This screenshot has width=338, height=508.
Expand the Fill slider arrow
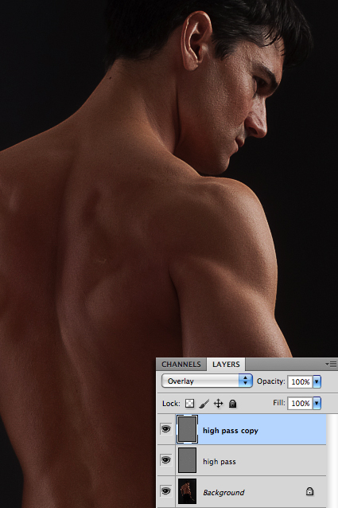click(317, 403)
